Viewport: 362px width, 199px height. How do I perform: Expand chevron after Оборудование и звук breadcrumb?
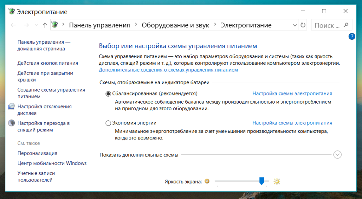215,24
